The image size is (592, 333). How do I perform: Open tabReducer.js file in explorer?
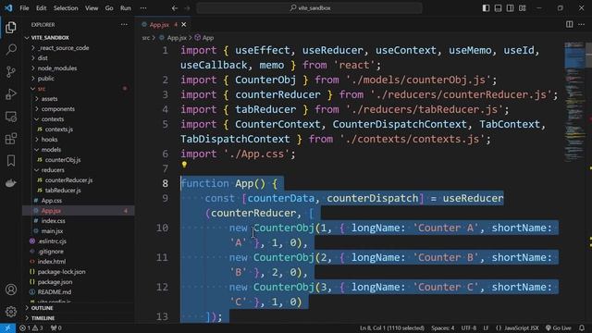click(79, 191)
